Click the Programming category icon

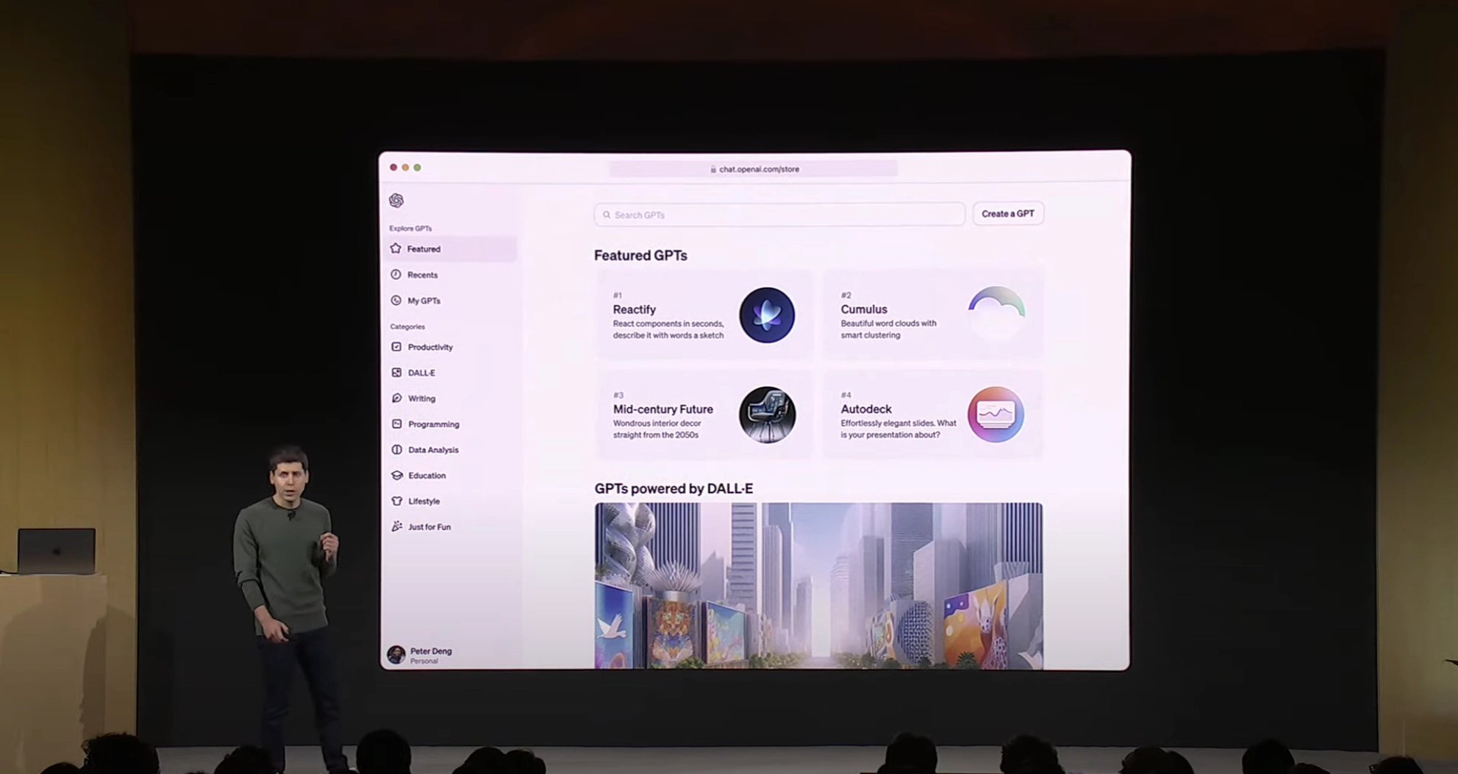397,424
